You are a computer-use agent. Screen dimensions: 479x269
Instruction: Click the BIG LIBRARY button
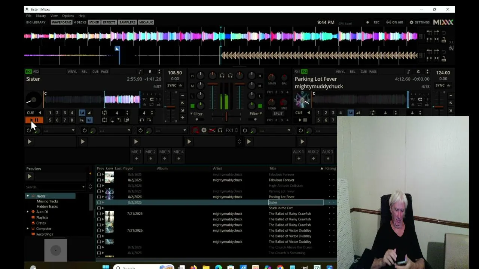(x=36, y=22)
